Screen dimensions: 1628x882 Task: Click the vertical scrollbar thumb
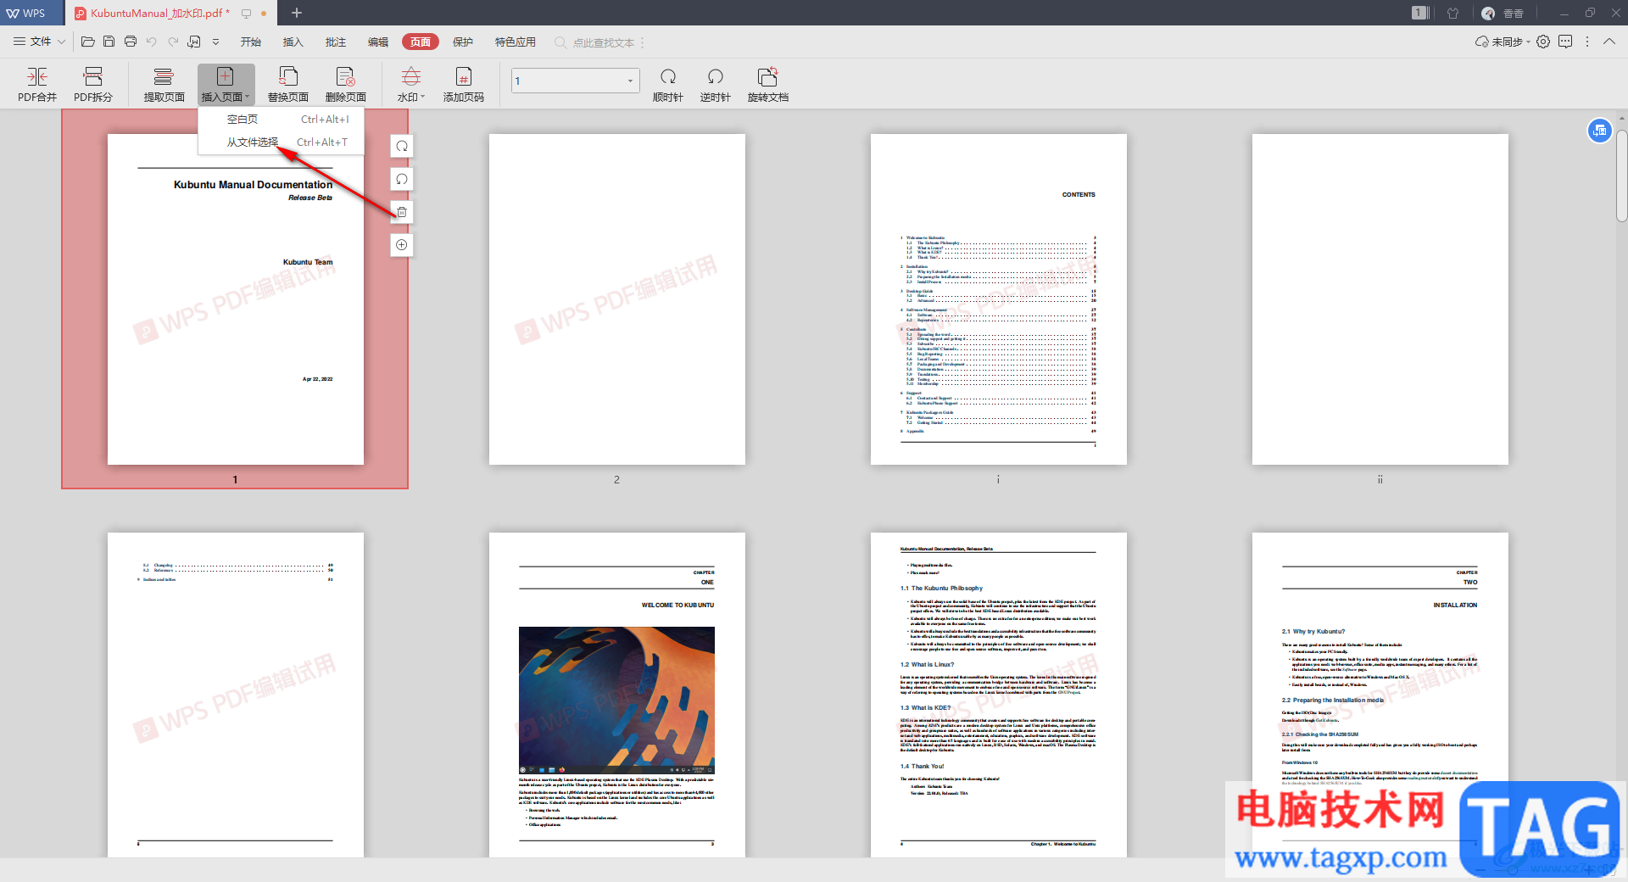pos(1621,176)
